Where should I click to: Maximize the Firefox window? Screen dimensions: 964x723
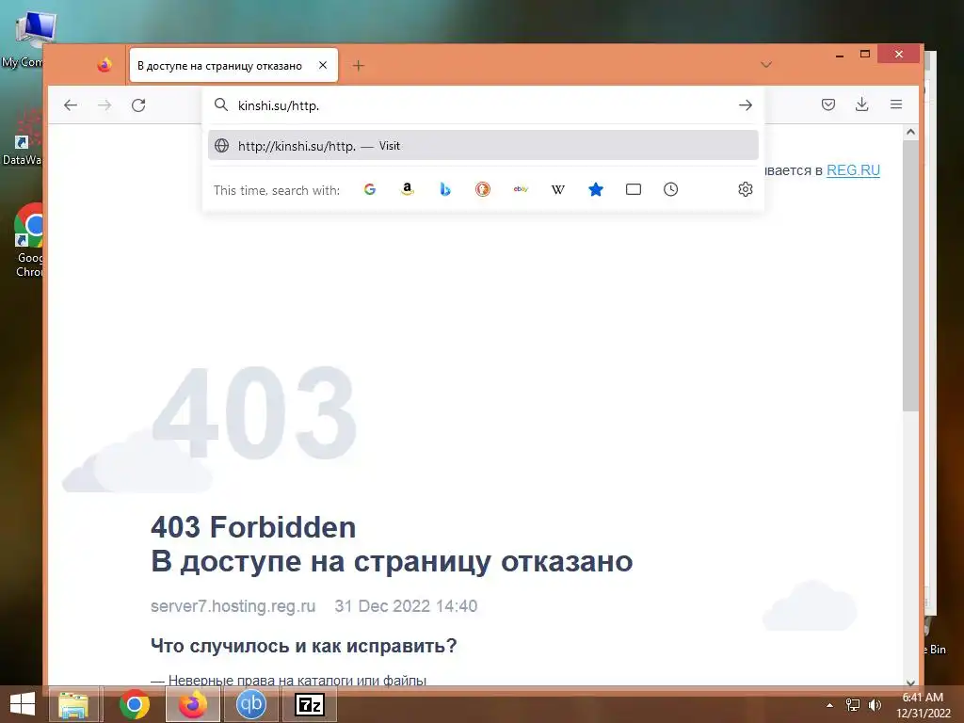click(865, 54)
